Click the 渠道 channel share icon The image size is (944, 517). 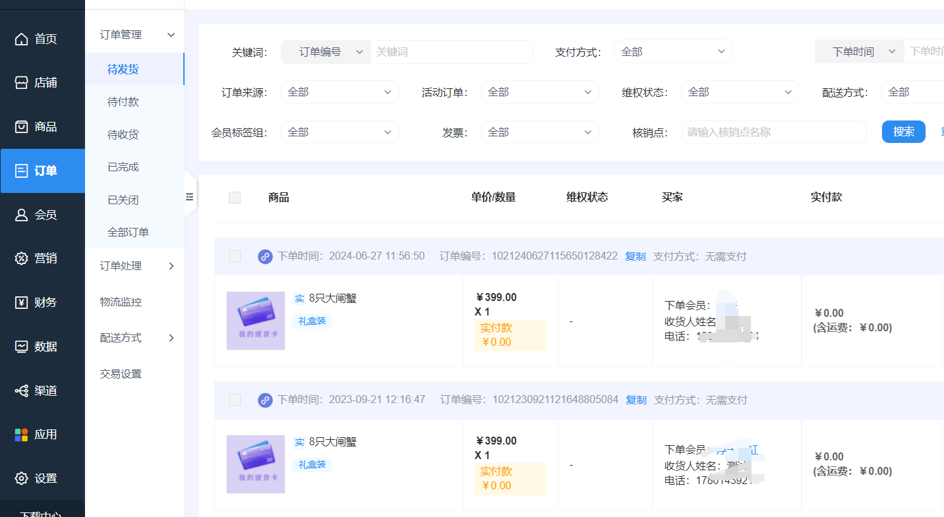click(x=22, y=391)
